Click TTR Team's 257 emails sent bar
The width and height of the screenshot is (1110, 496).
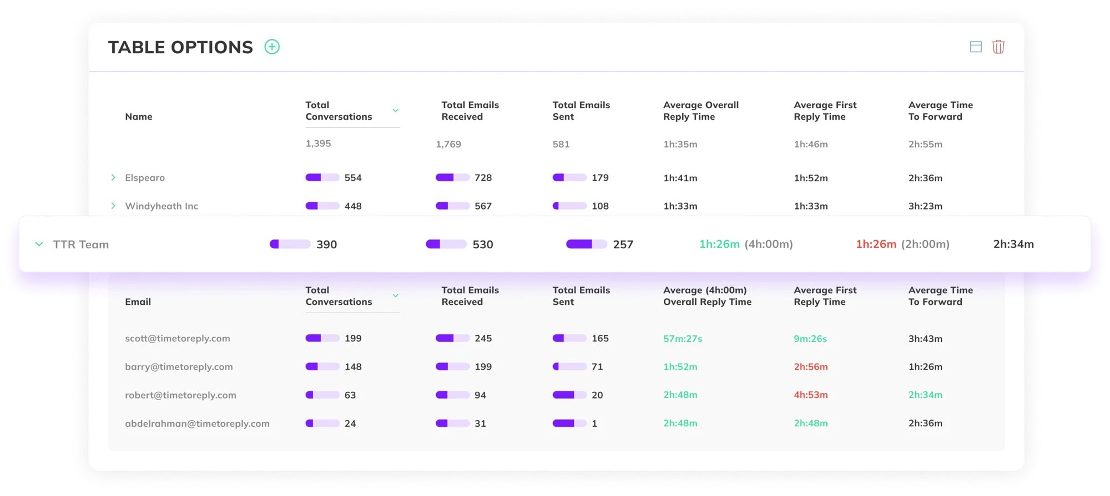586,244
